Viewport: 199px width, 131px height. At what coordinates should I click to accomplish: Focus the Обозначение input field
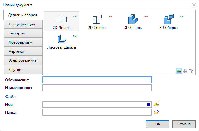97,80
